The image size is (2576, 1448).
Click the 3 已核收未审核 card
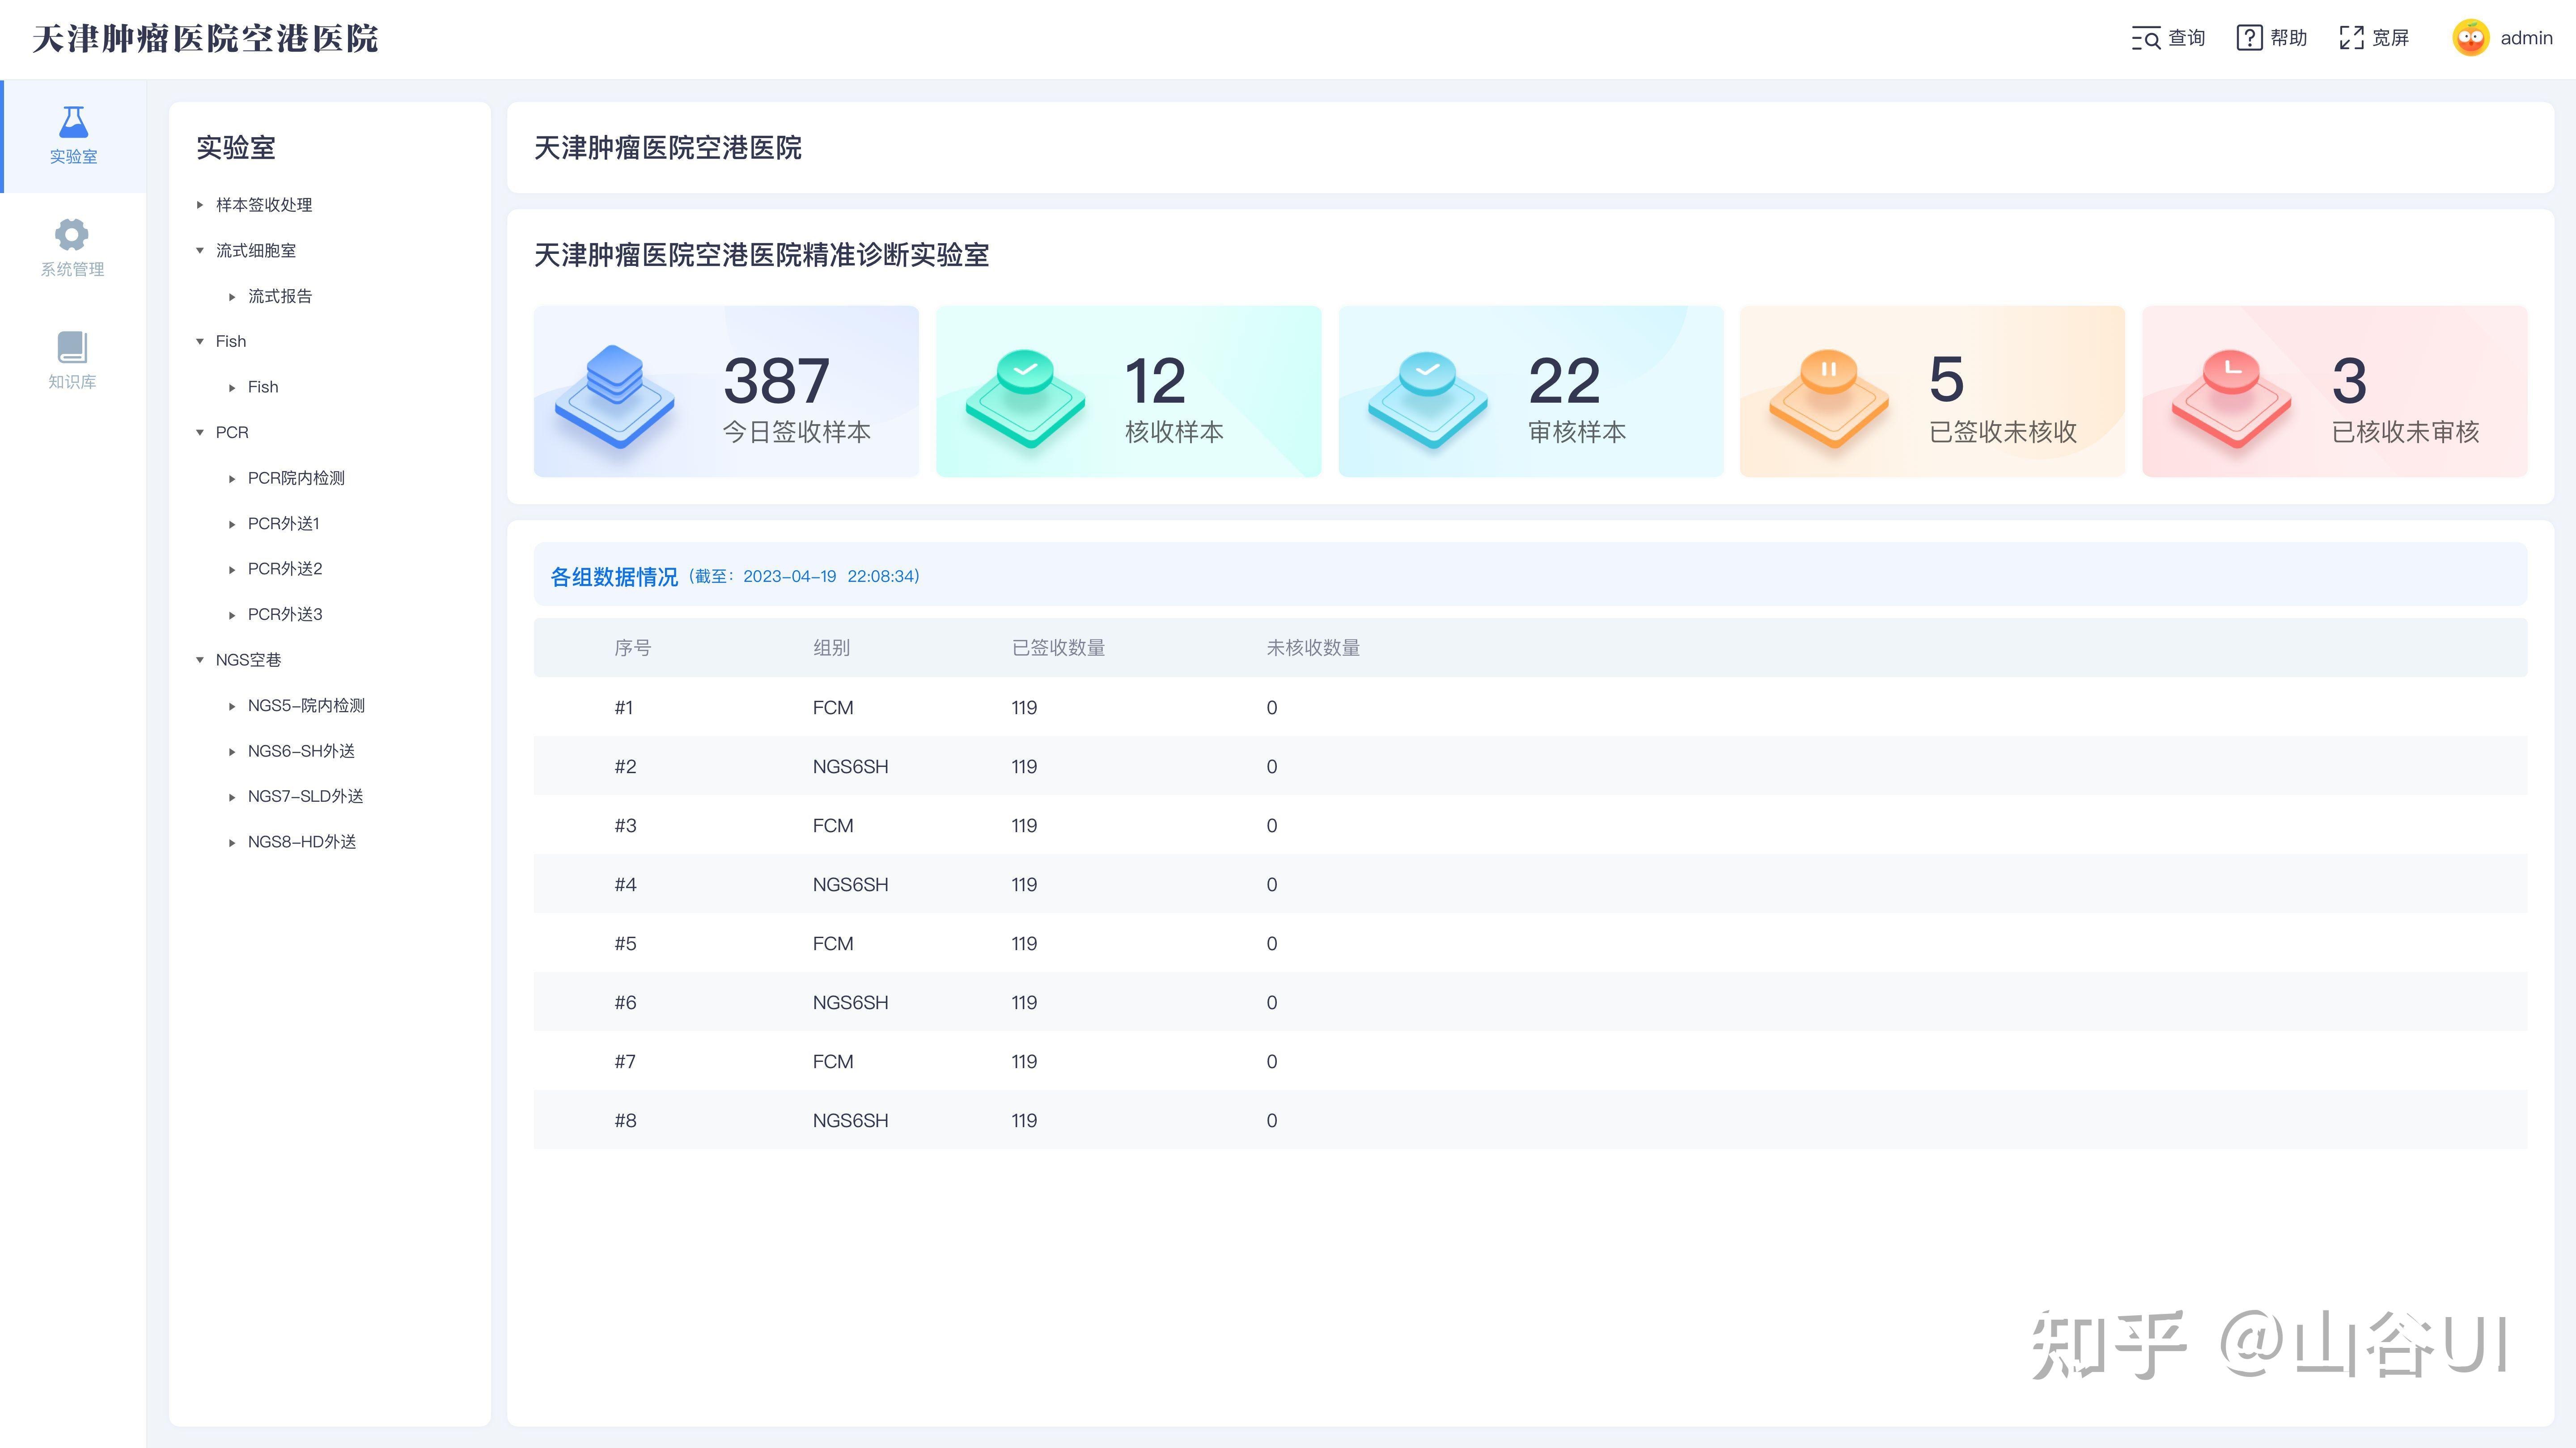(x=2335, y=392)
